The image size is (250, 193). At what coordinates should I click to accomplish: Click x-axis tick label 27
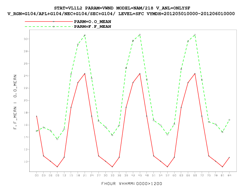(99, 175)
